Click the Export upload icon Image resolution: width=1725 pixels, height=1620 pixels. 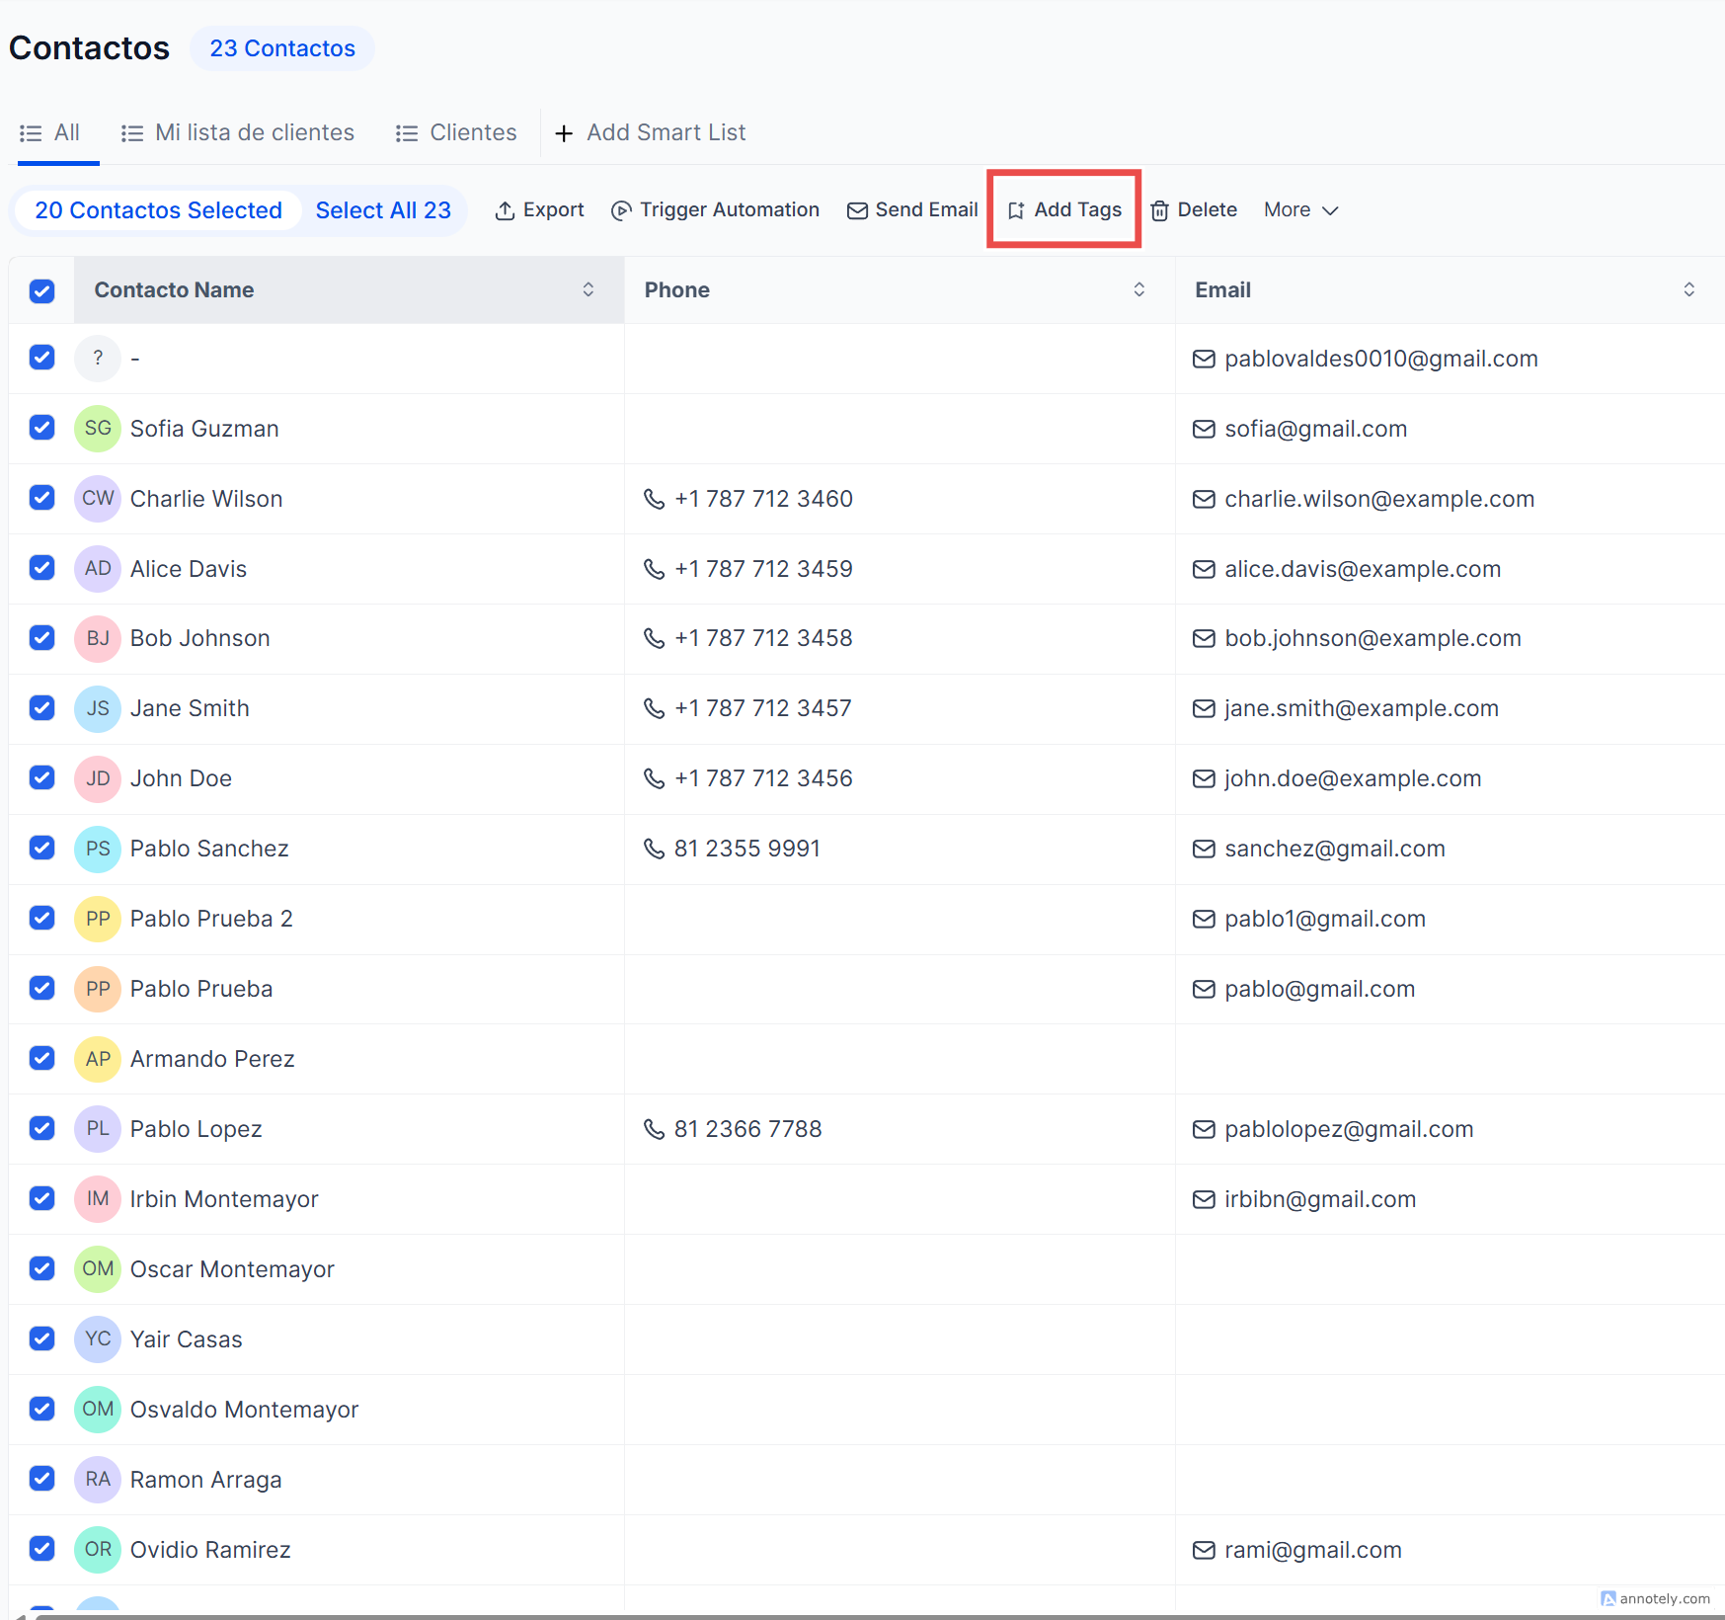click(x=505, y=210)
